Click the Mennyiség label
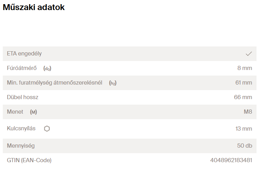Screen dimensions: 269x184 [21, 146]
